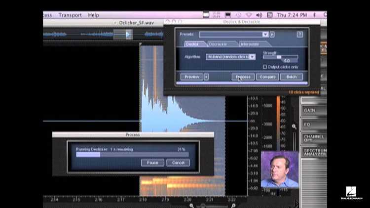Viewport: 370px width, 208px height.
Task: Click the Compare button
Action: [x=267, y=77]
